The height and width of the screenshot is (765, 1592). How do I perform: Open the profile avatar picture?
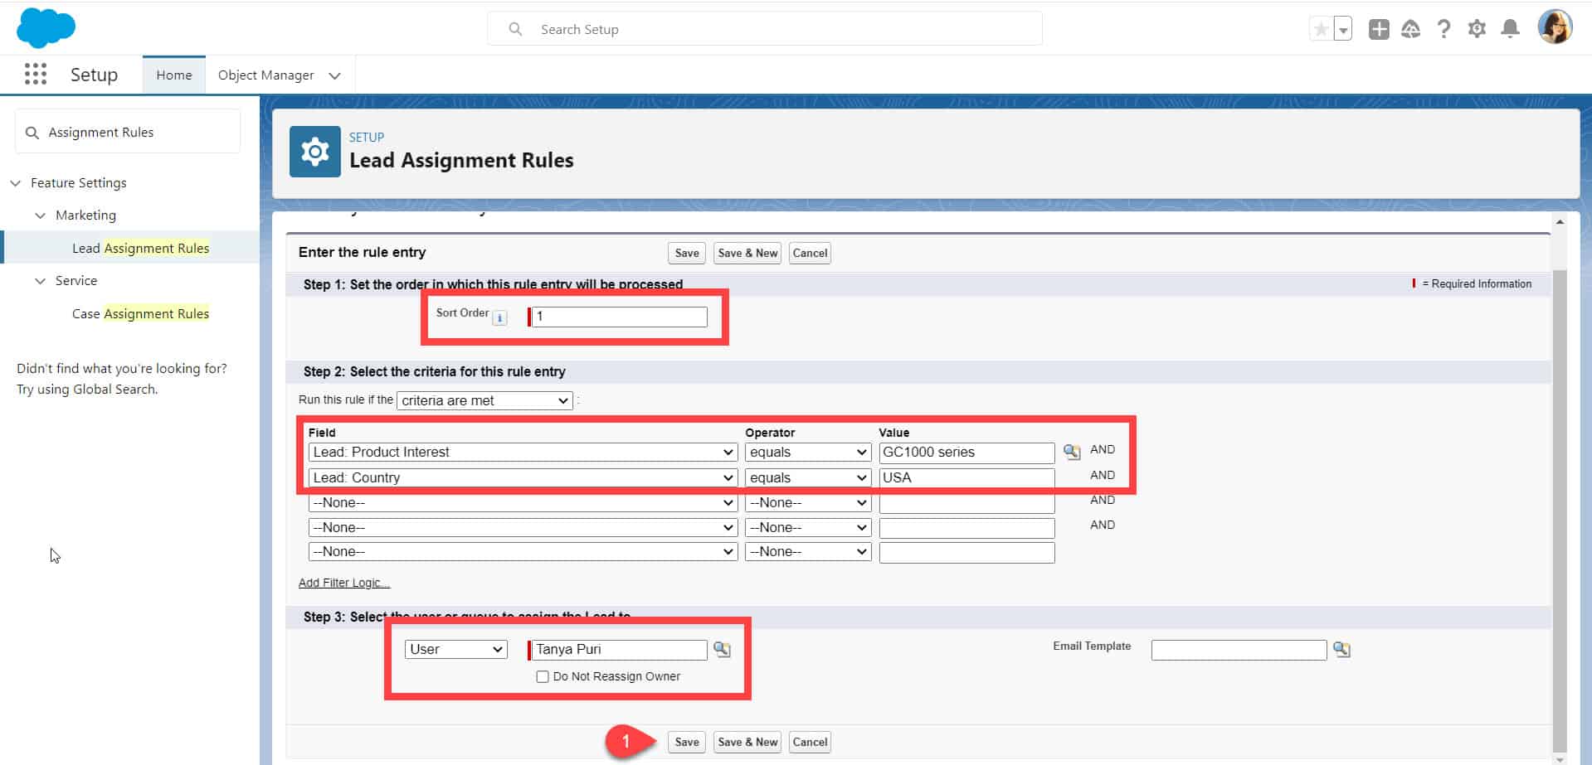pyautogui.click(x=1556, y=27)
